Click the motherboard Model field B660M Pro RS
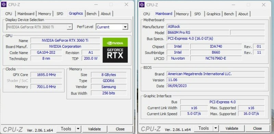The height and width of the screenshot is (134, 274). click(198, 32)
